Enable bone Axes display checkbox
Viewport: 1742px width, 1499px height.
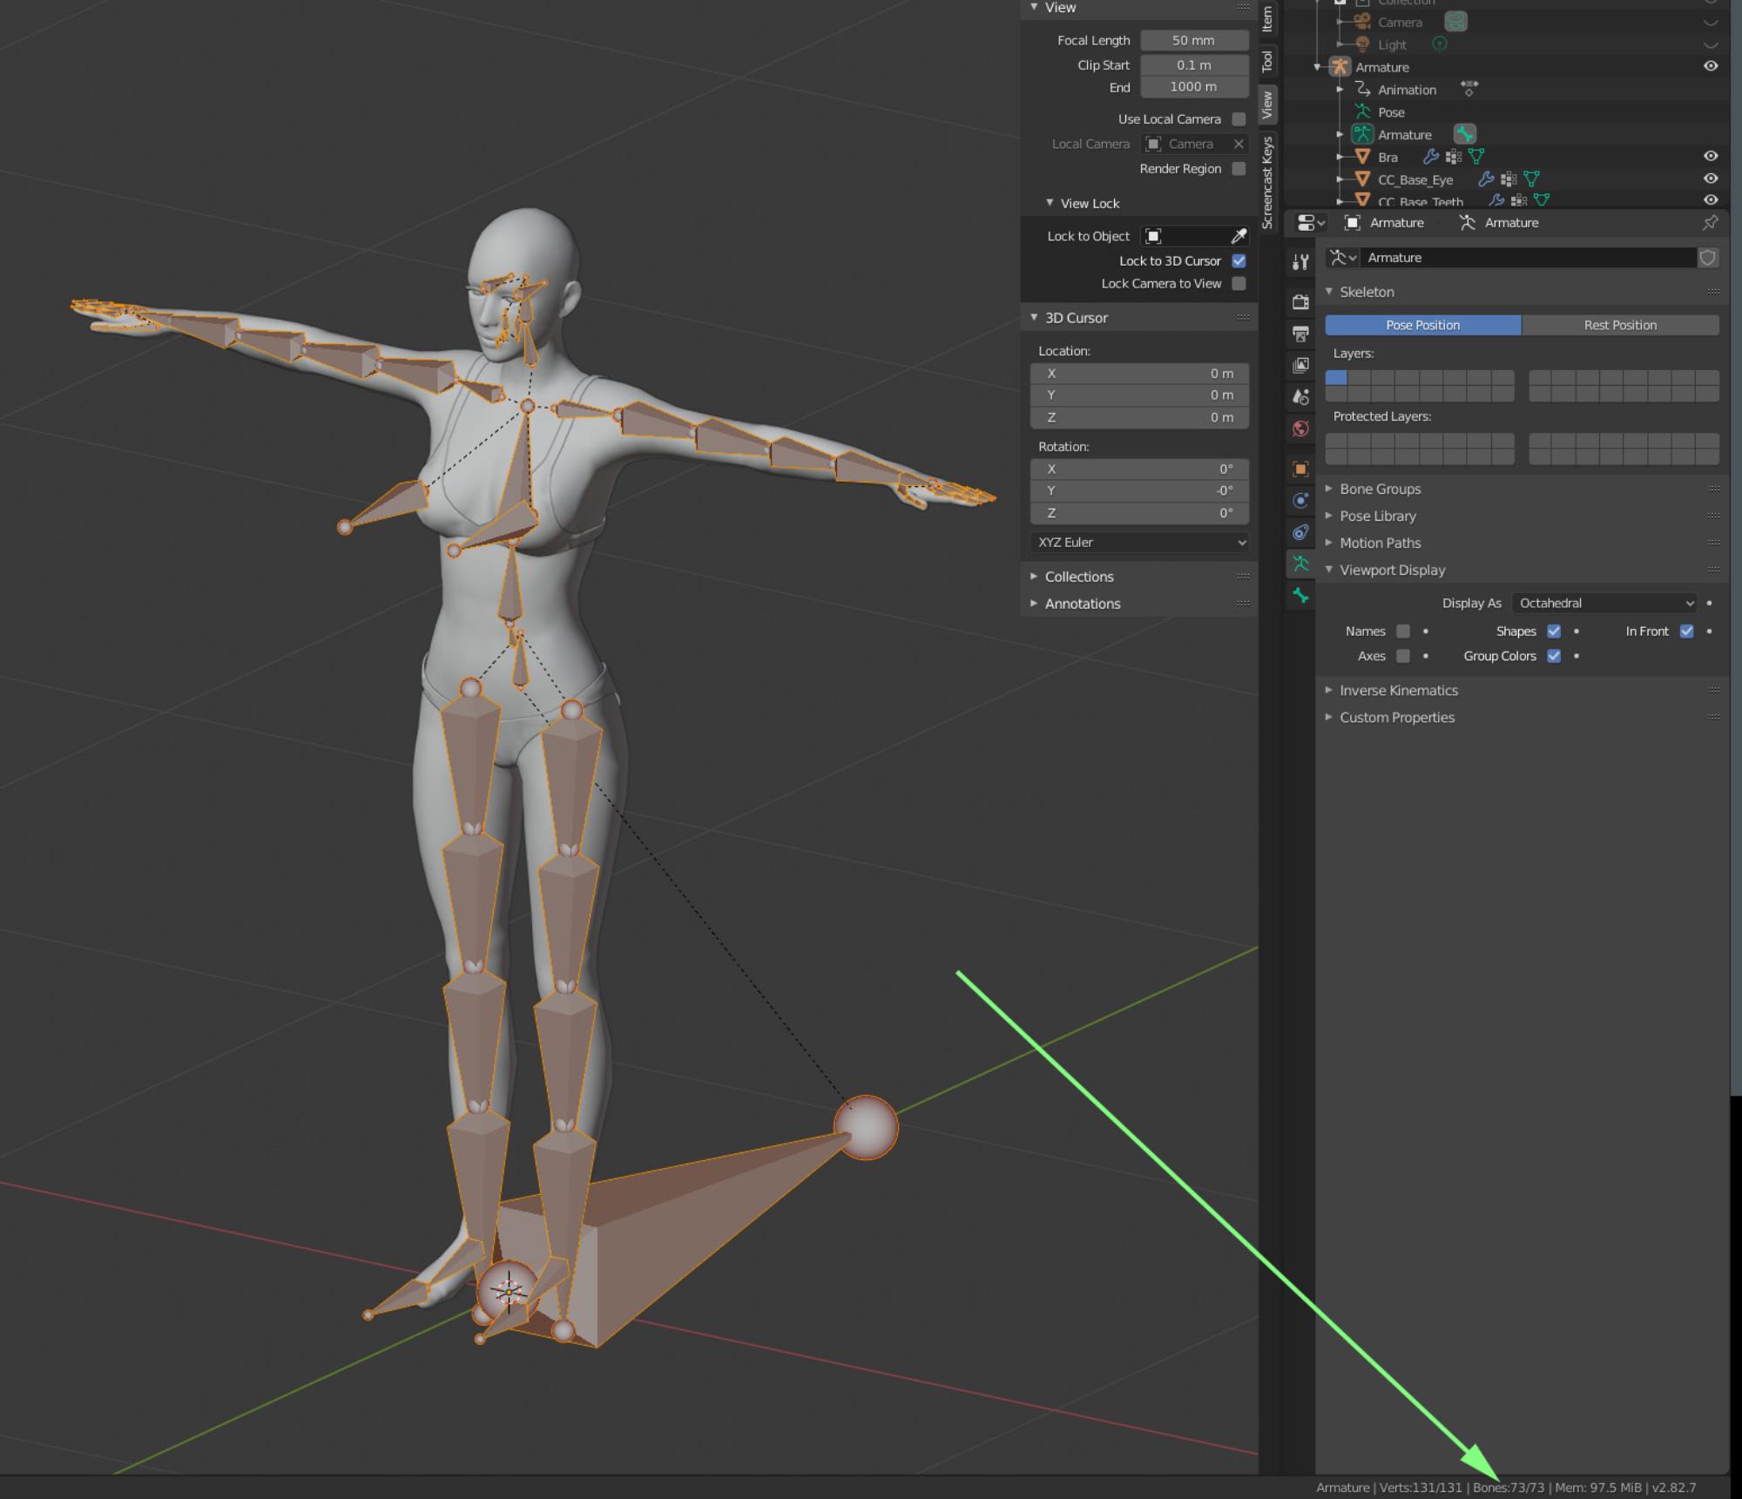1402,656
